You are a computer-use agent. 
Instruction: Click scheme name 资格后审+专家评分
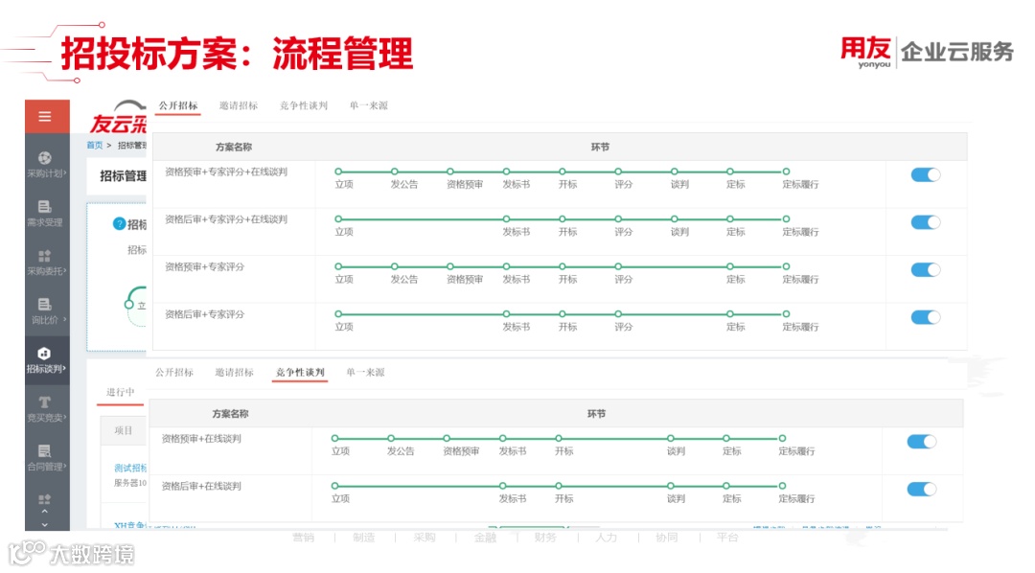click(205, 314)
